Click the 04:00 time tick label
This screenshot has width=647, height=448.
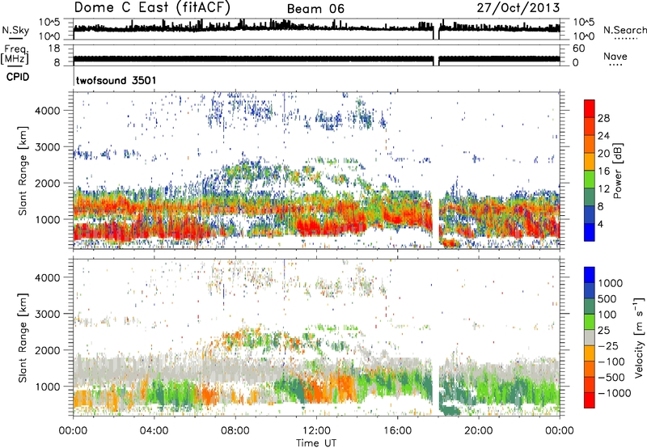[154, 431]
